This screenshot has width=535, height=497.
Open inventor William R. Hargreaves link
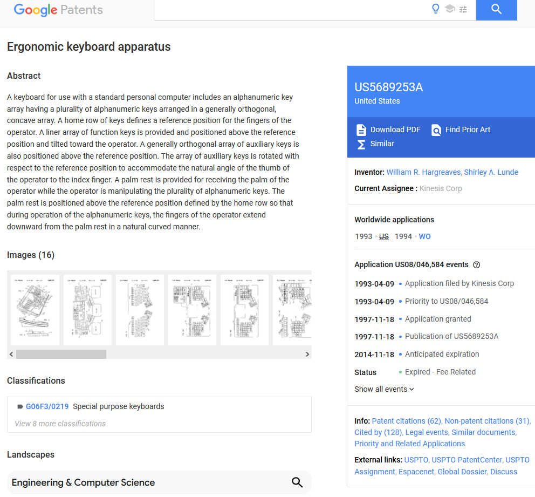tap(423, 172)
